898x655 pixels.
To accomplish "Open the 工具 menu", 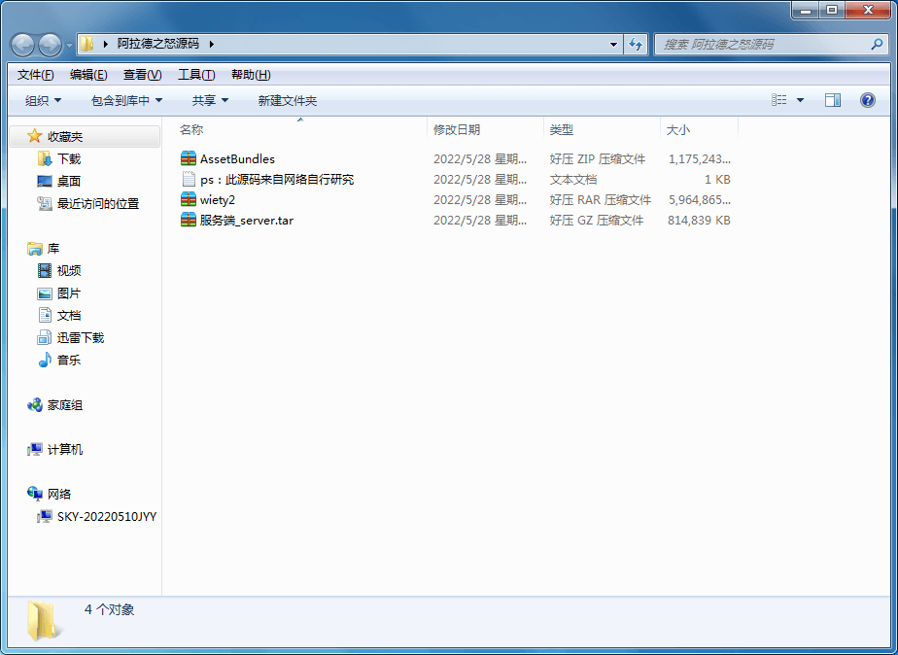I will tap(194, 74).
